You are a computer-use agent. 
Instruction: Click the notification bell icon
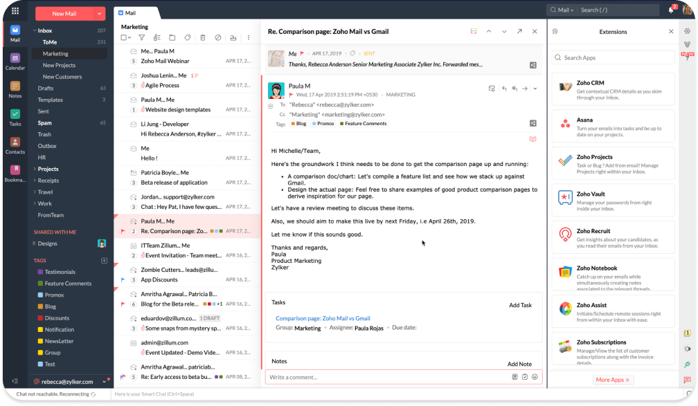671,10
